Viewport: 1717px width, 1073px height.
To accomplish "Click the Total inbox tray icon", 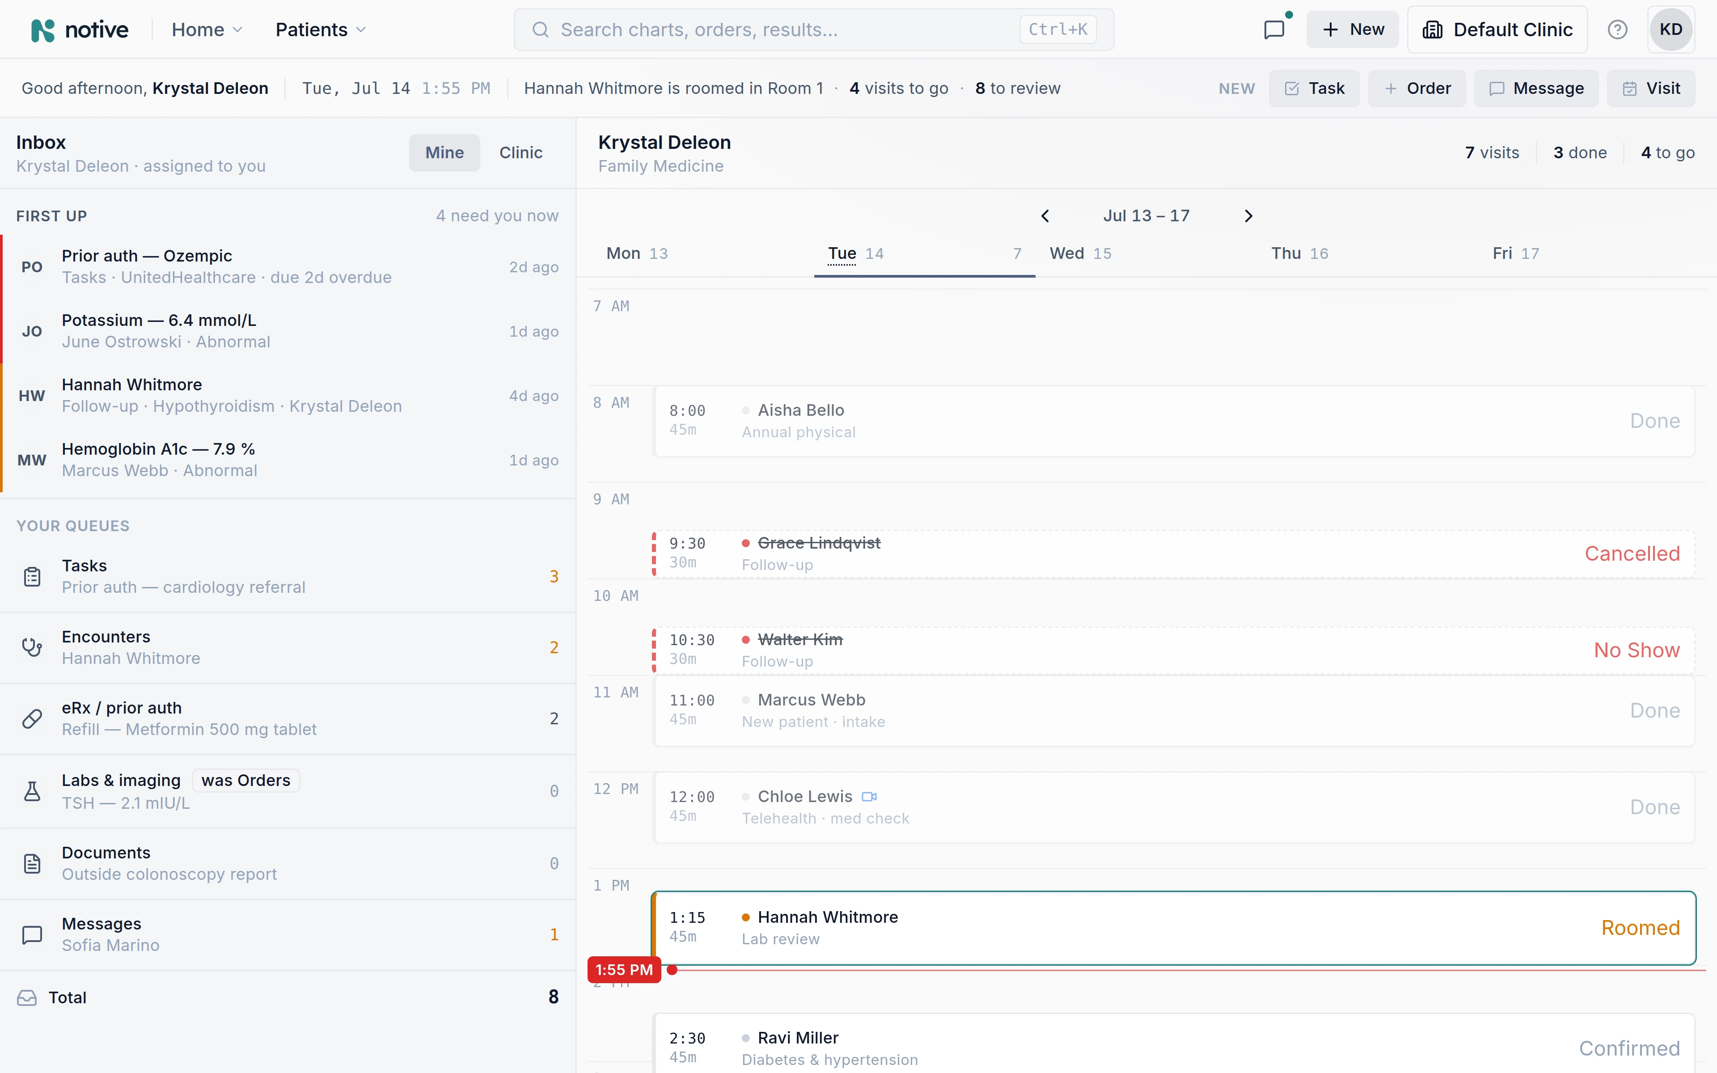I will [x=27, y=998].
